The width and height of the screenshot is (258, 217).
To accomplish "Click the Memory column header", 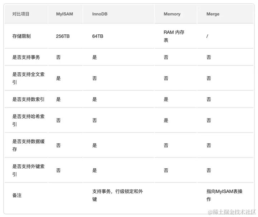I will click(x=172, y=14).
